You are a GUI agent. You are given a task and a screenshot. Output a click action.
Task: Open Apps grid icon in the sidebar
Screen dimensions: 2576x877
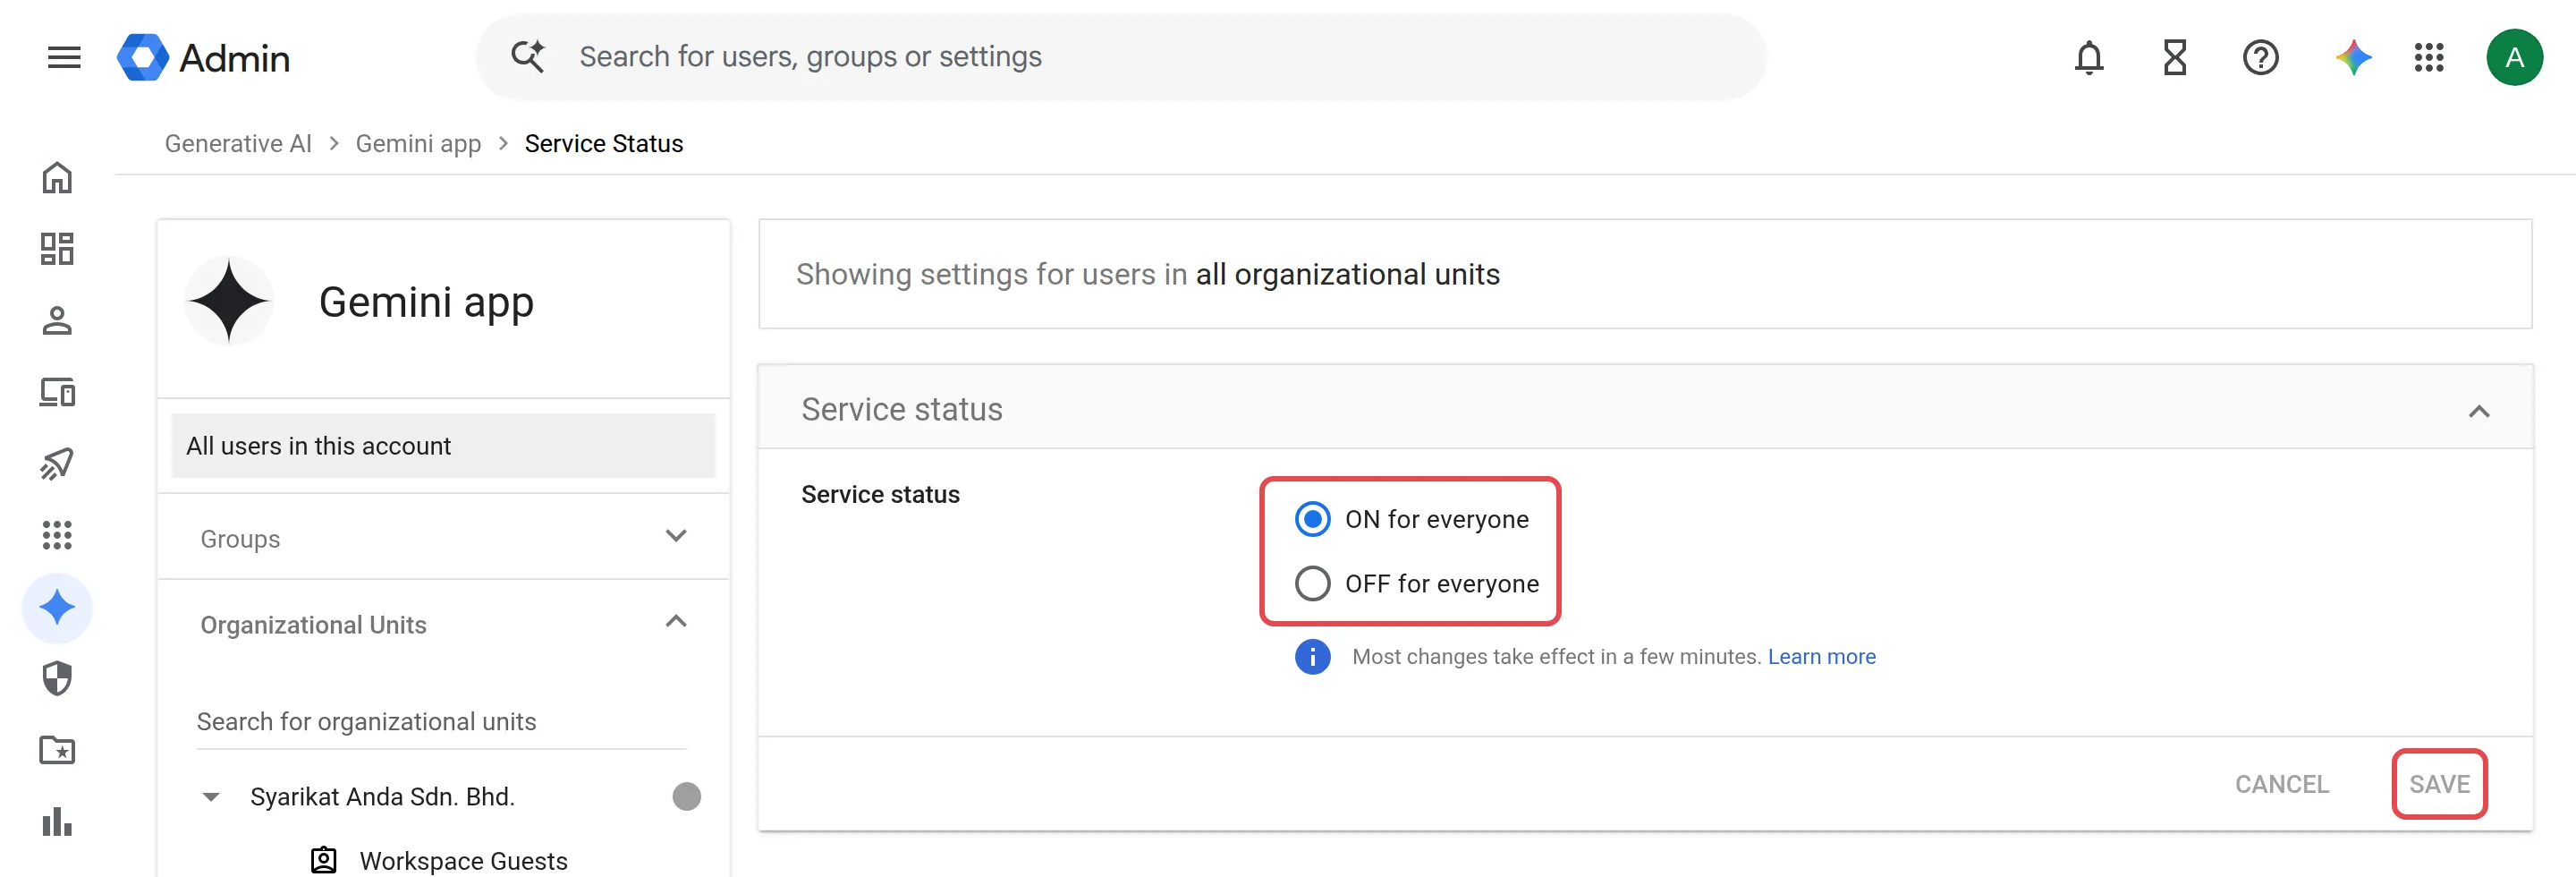point(57,535)
